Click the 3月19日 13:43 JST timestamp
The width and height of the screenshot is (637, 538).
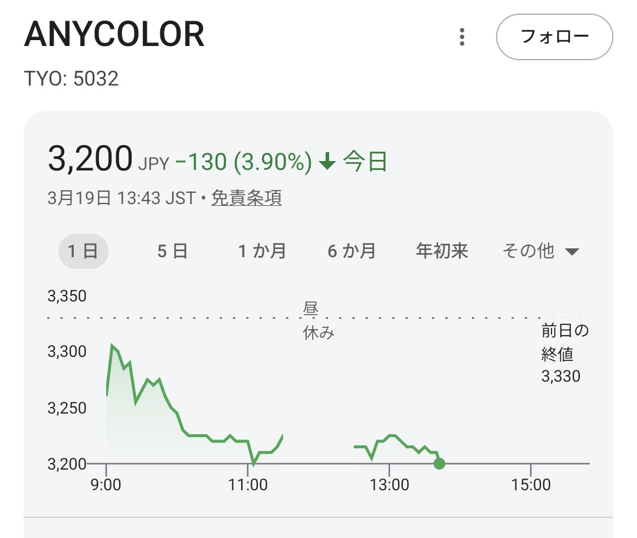coord(121,198)
